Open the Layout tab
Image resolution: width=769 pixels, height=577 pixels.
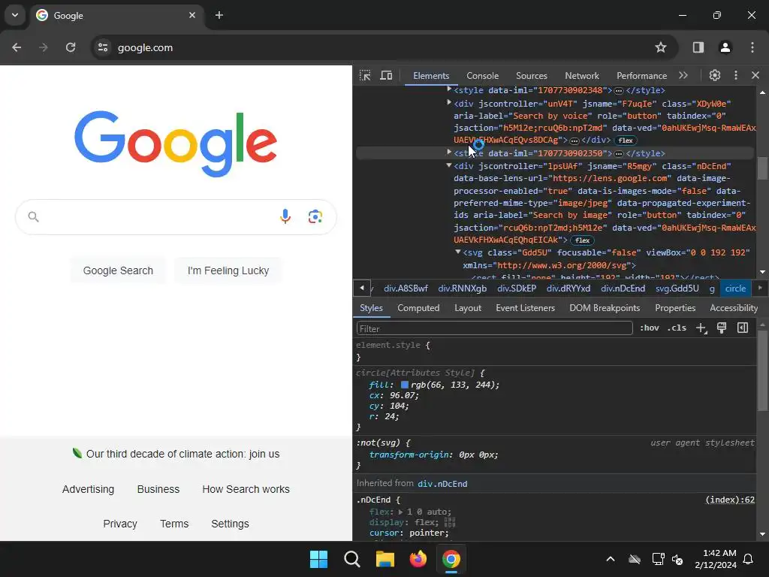point(467,307)
